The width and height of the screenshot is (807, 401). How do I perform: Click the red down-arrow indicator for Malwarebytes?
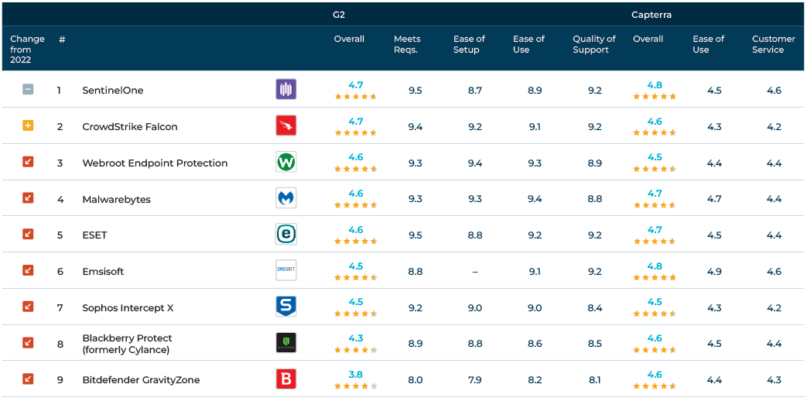[x=28, y=199]
